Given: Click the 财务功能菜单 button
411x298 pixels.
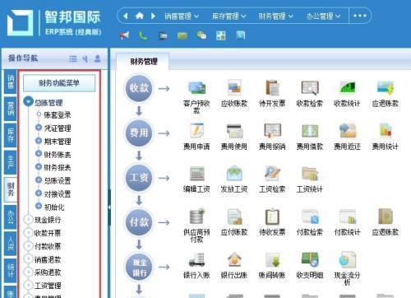Looking at the screenshot, I should [x=59, y=83].
